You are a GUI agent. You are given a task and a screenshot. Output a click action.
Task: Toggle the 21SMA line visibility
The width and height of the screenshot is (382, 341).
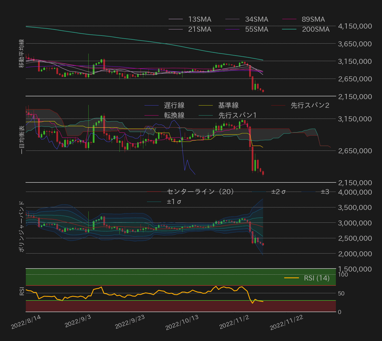point(175,29)
